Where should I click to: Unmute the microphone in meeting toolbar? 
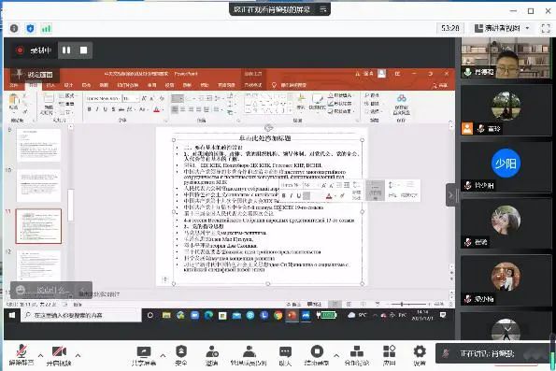[21, 355]
